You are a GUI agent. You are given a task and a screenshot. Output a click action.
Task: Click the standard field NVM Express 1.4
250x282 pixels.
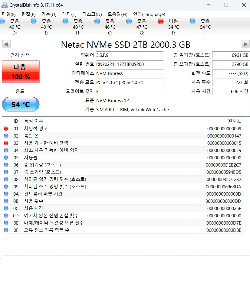(173, 101)
